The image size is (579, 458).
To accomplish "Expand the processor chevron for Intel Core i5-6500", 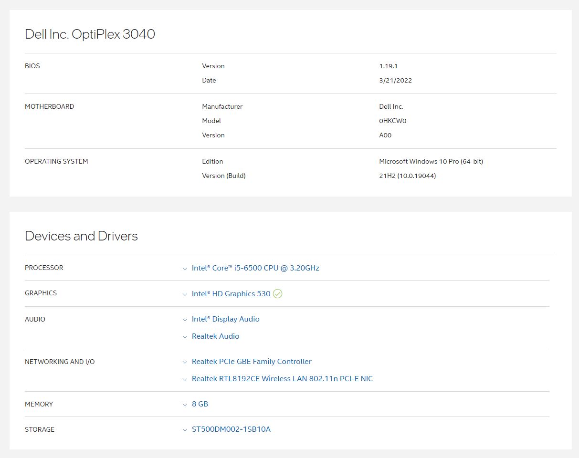I will point(185,269).
